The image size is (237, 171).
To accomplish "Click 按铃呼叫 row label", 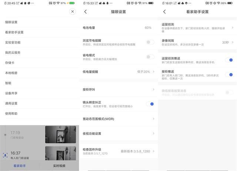I will pos(89,90).
